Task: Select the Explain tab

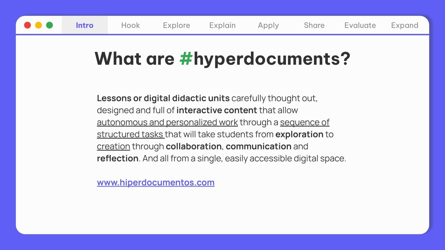Action: [x=222, y=25]
